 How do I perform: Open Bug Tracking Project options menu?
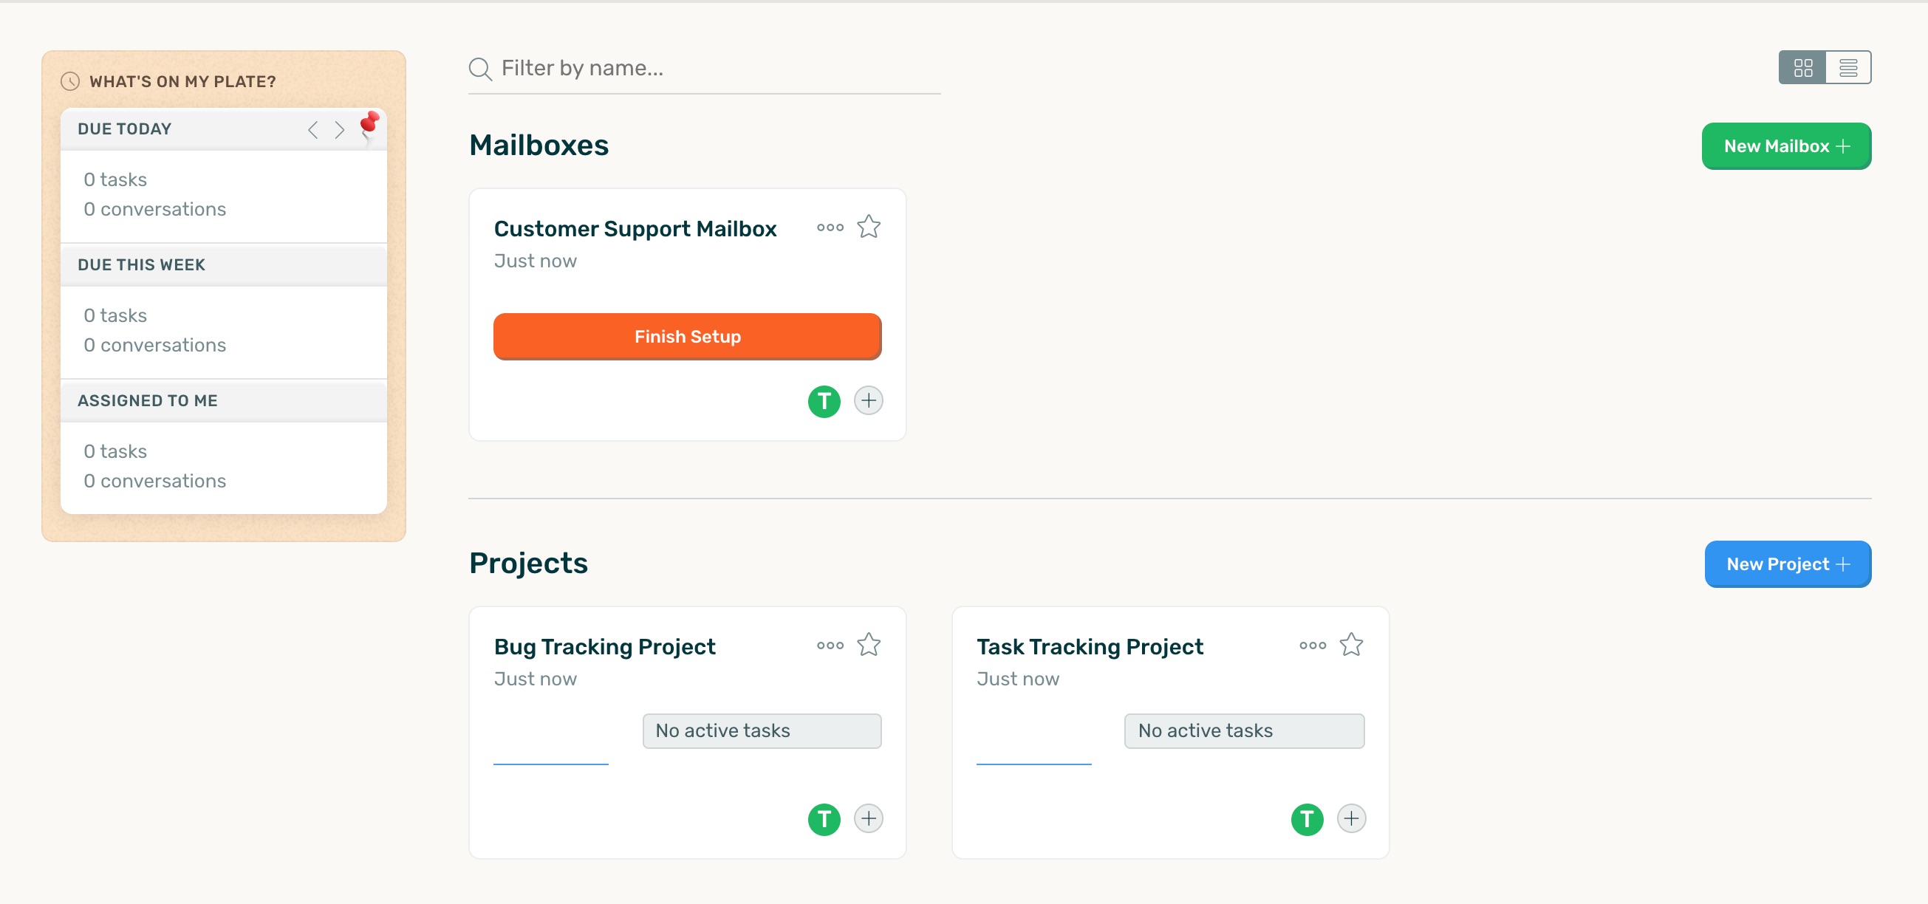[x=830, y=645]
